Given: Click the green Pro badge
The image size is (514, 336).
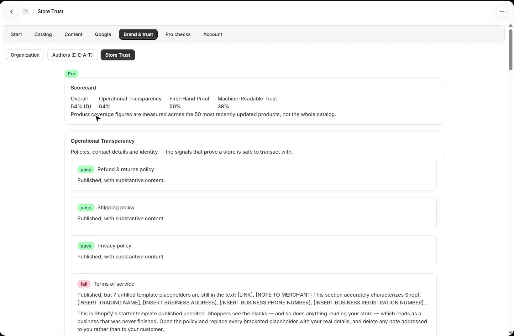Looking at the screenshot, I should (x=71, y=74).
